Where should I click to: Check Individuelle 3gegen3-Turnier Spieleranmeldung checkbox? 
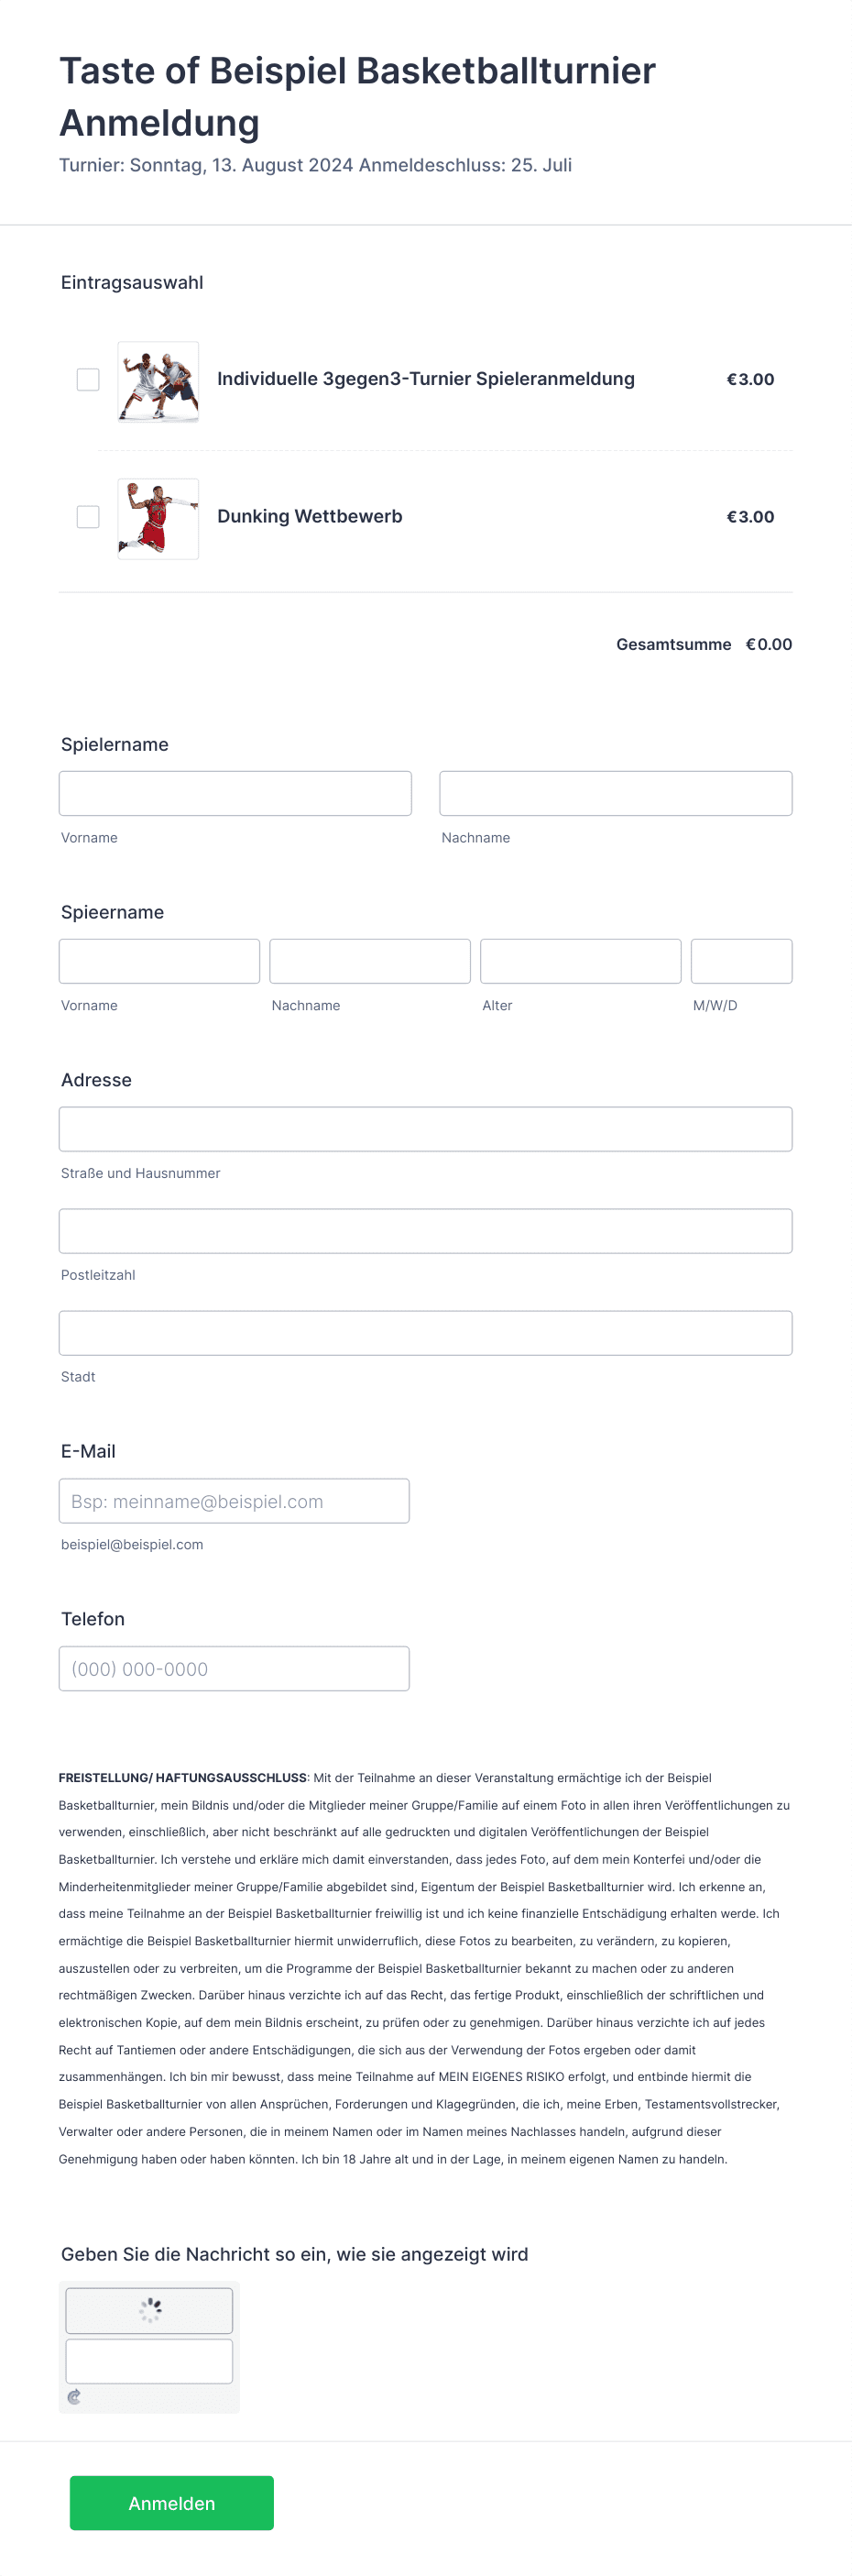(88, 379)
